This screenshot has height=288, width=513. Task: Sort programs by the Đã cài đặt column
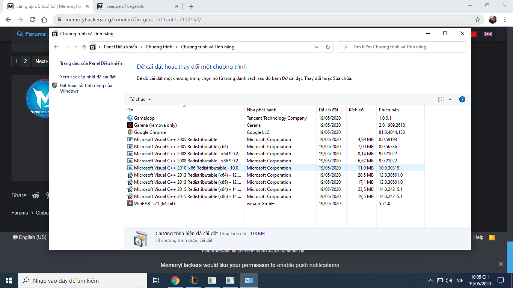pyautogui.click(x=331, y=110)
